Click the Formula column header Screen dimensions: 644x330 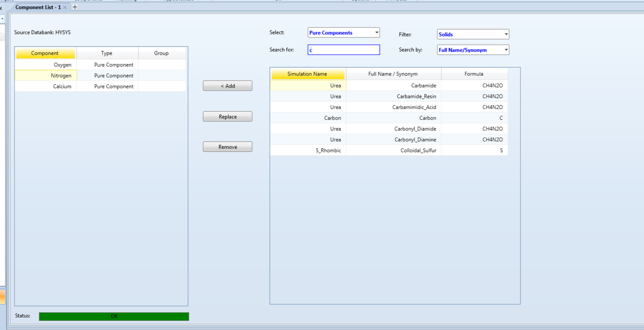click(474, 74)
